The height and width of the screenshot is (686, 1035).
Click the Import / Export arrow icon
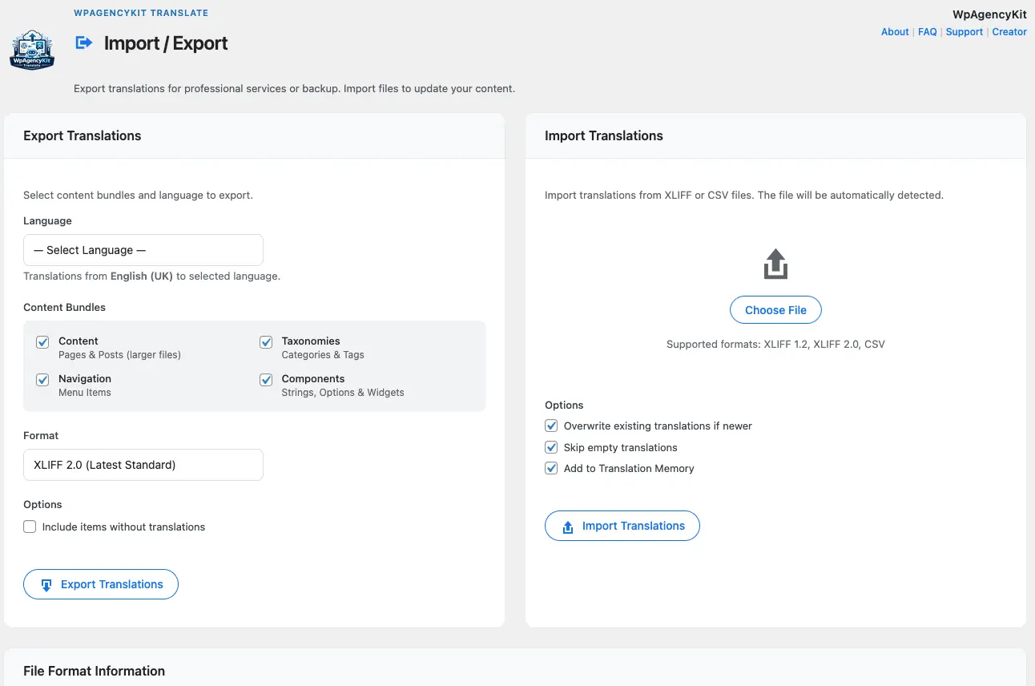84,42
